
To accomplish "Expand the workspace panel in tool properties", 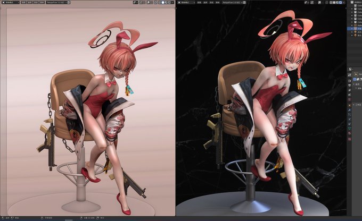I will tap(354, 105).
